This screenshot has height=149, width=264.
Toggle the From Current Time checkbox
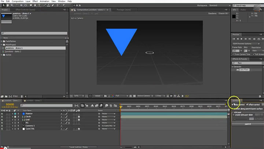(x=233, y=54)
